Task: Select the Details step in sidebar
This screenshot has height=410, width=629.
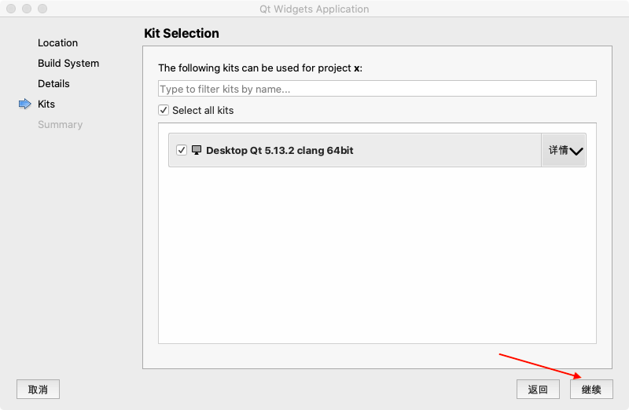Action: click(x=53, y=83)
